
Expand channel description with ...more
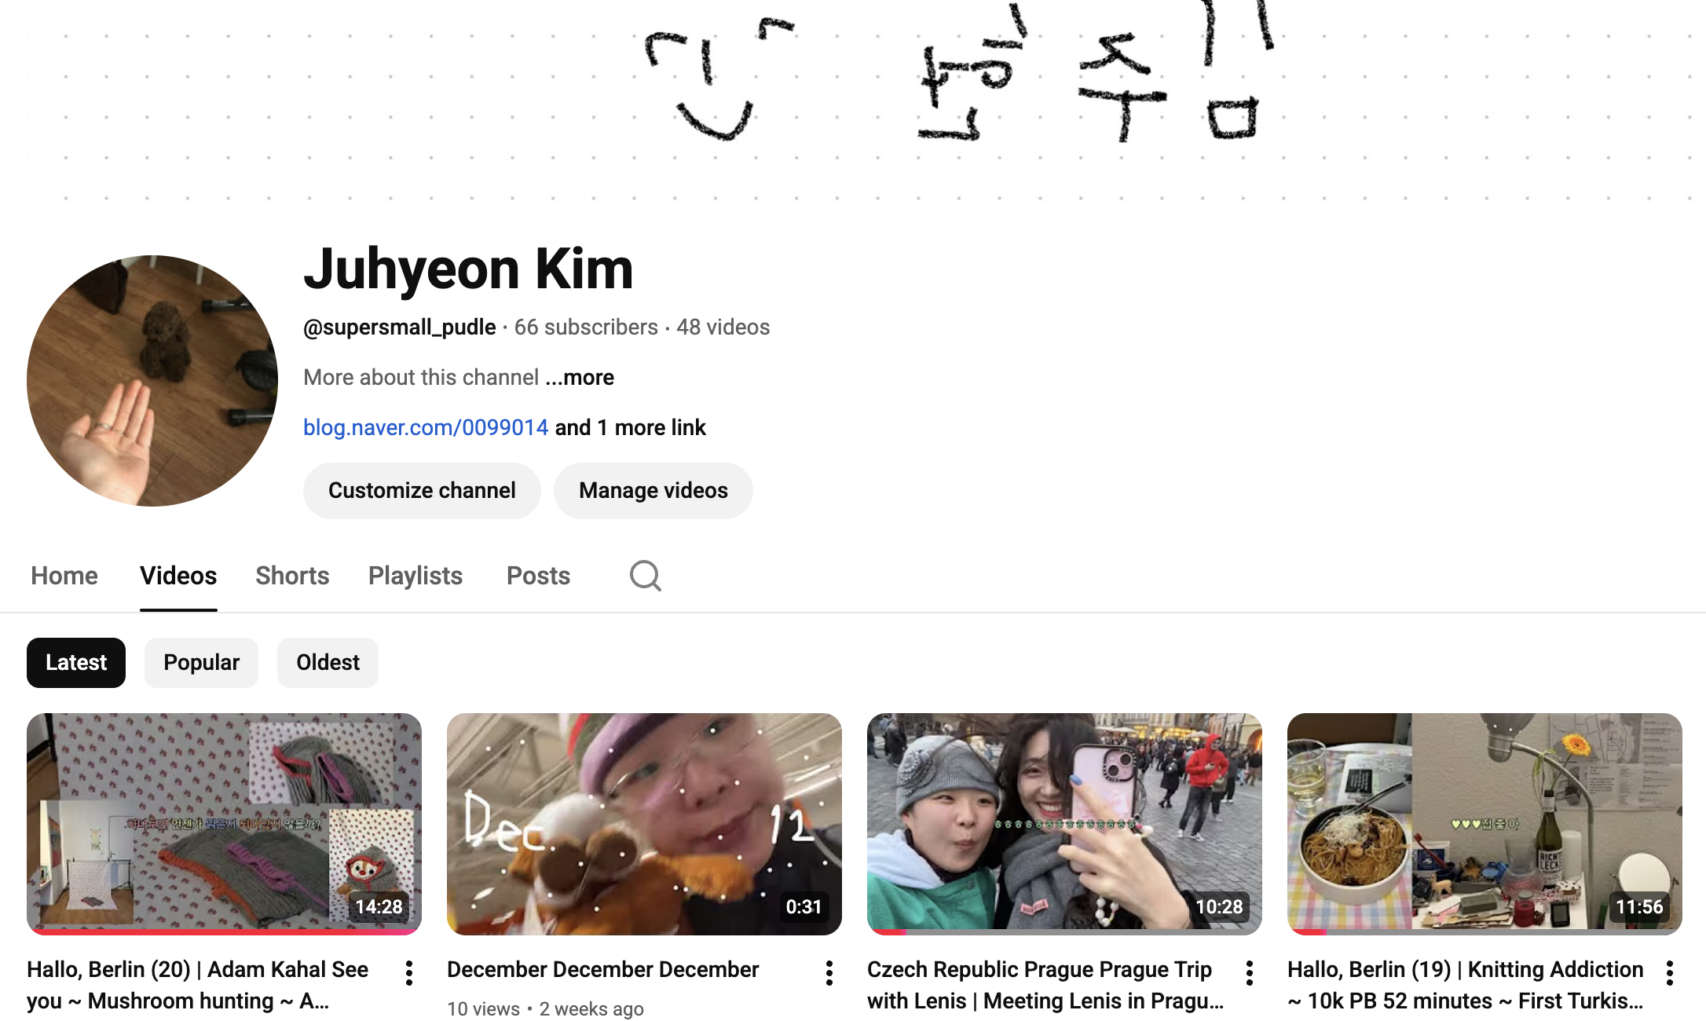[580, 378]
